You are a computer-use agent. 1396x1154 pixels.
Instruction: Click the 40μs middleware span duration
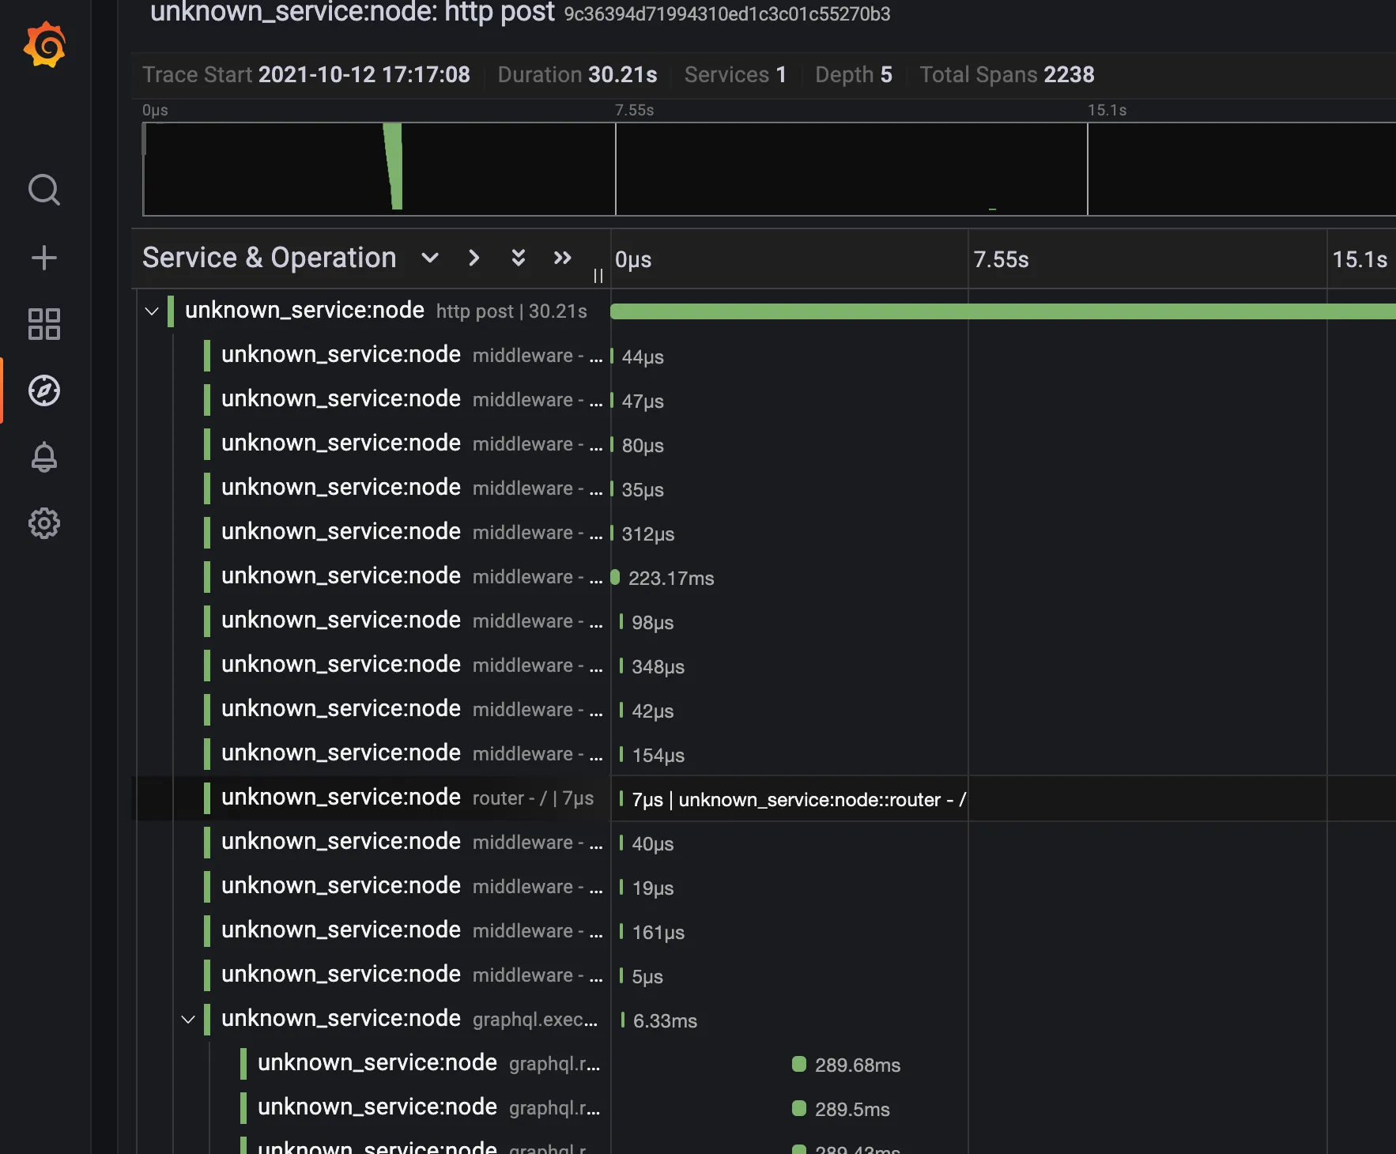pyautogui.click(x=653, y=844)
